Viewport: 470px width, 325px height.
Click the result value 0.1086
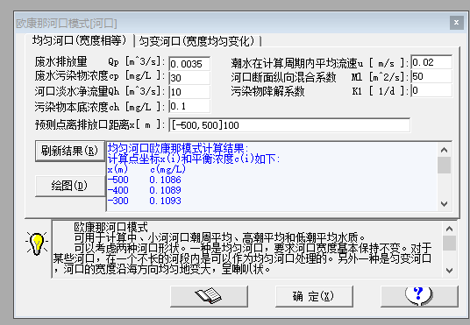[x=165, y=180]
